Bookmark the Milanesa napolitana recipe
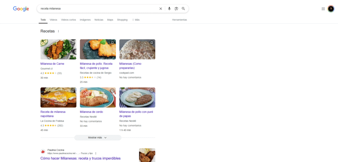 [x=73, y=91]
